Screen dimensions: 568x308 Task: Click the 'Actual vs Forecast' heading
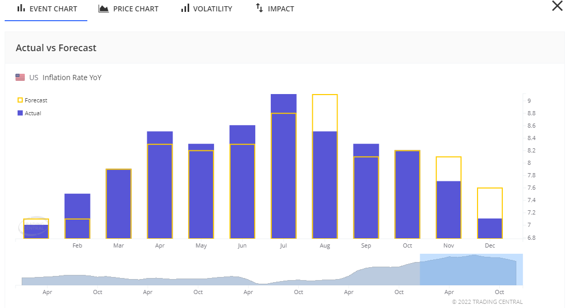click(x=56, y=48)
